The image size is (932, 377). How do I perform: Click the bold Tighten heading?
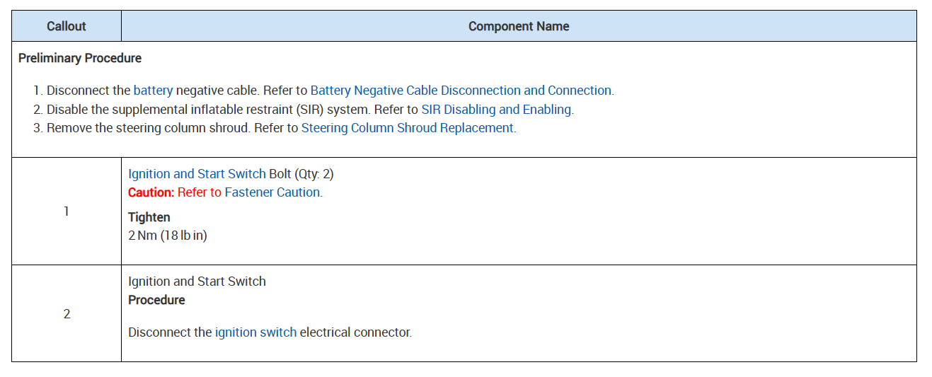pyautogui.click(x=149, y=217)
